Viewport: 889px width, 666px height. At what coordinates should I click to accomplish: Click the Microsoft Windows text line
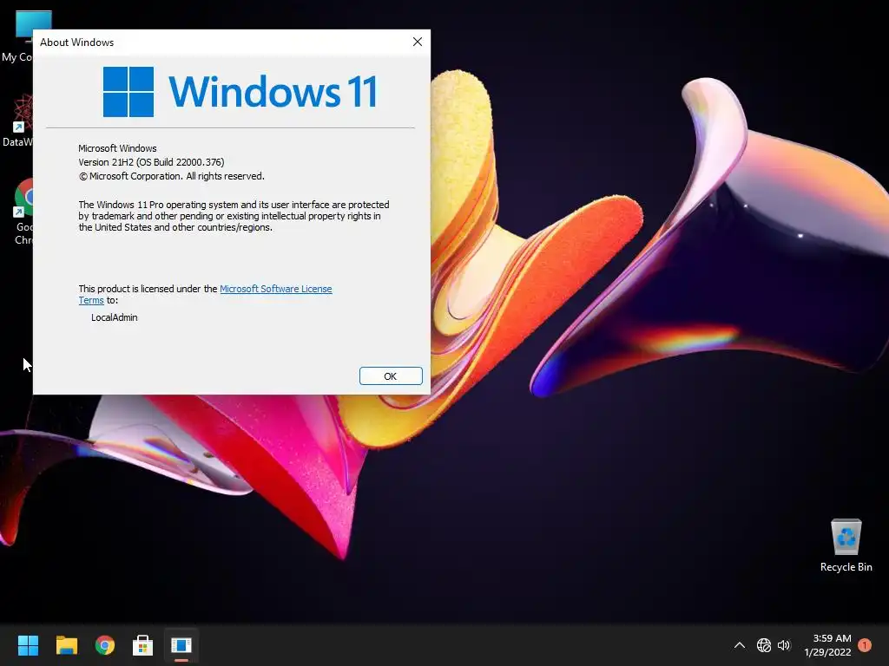click(x=117, y=148)
